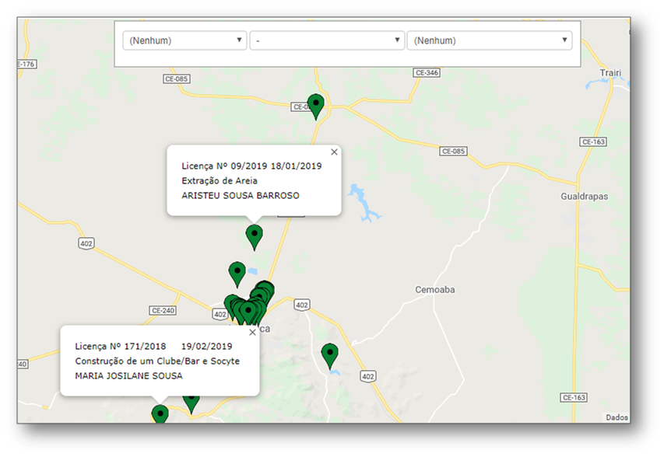The image size is (664, 457).
Task: Click the CE-346 road shield
Action: (428, 73)
